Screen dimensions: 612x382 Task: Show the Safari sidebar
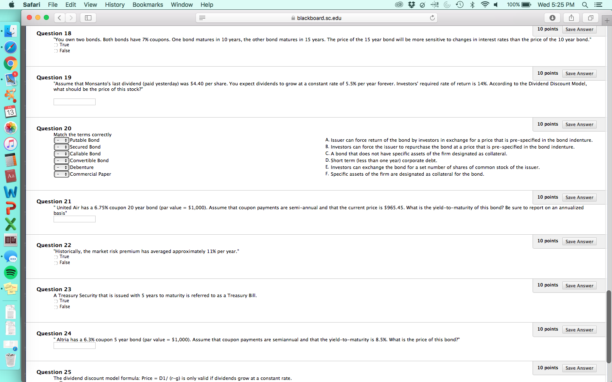tap(88, 18)
